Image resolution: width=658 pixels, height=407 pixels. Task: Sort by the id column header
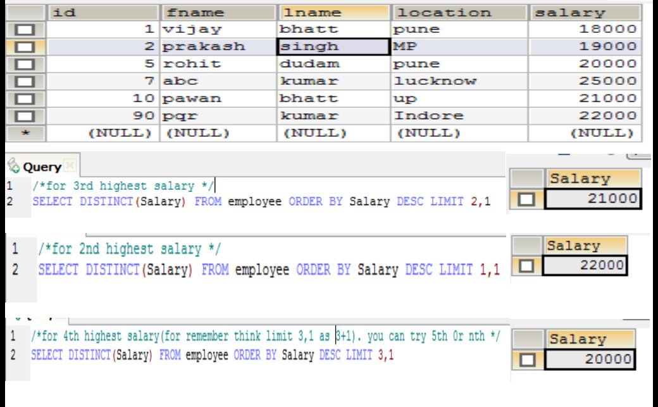pos(103,13)
